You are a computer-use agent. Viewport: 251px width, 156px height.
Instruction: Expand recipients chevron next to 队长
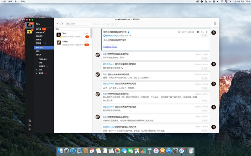pos(130,36)
